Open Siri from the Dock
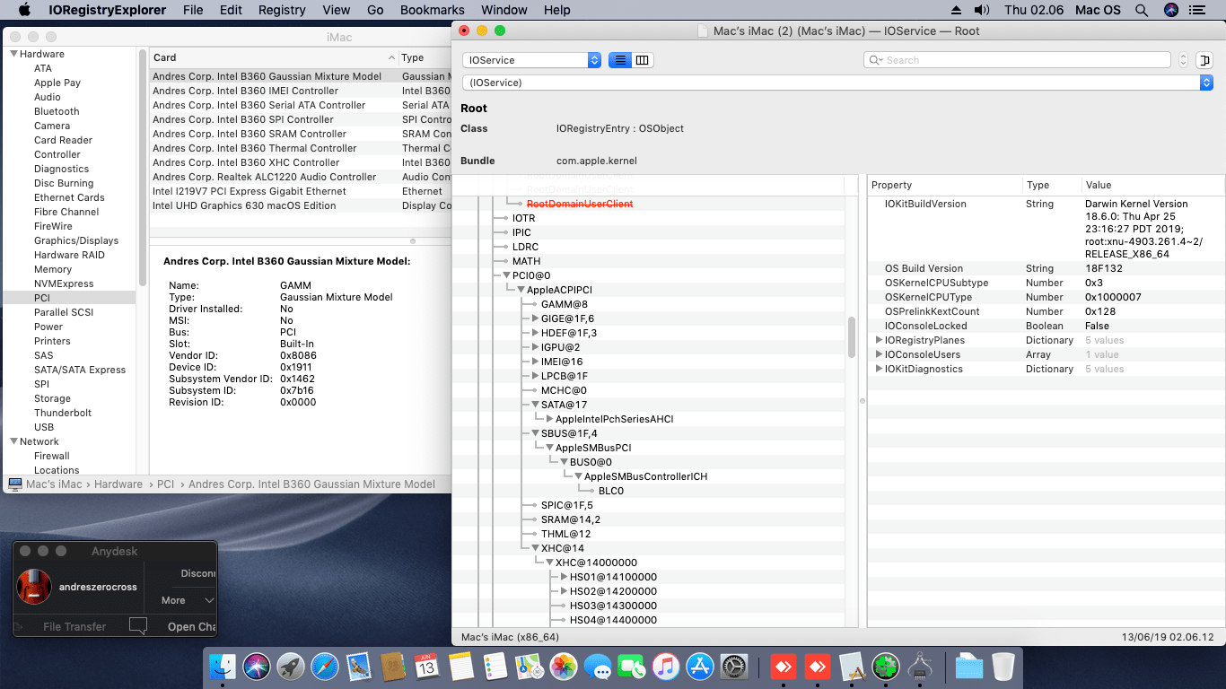Screen dimensions: 1226x689 click(x=256, y=667)
